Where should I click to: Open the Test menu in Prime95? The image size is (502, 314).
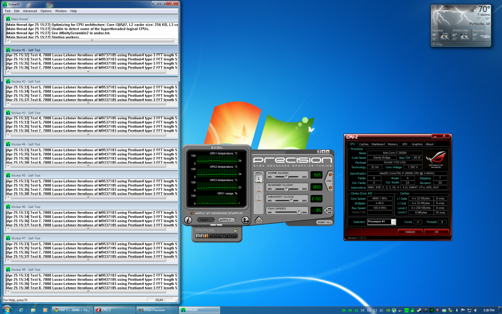(8, 11)
